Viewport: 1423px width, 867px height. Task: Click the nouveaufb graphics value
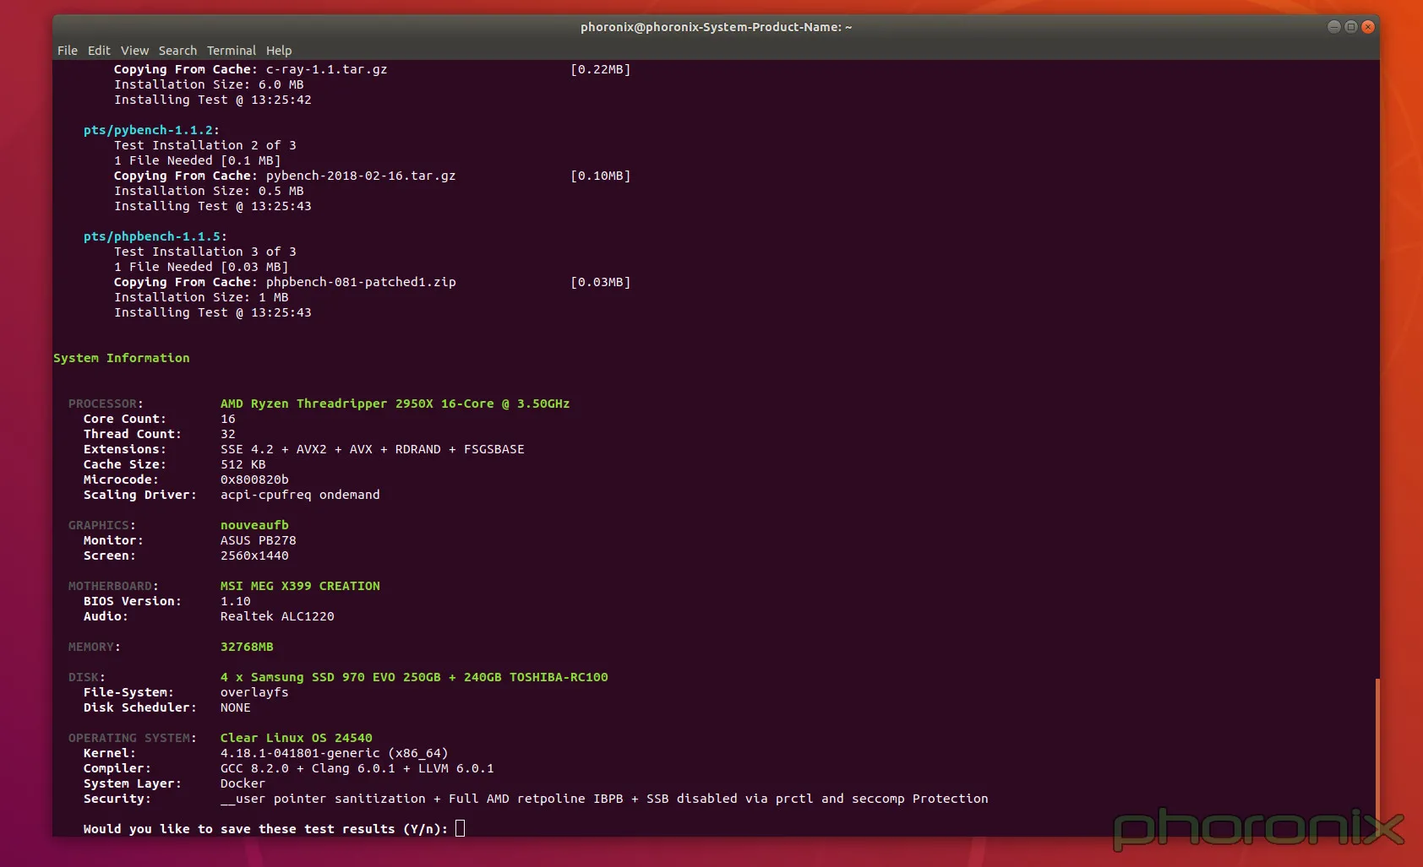254,525
